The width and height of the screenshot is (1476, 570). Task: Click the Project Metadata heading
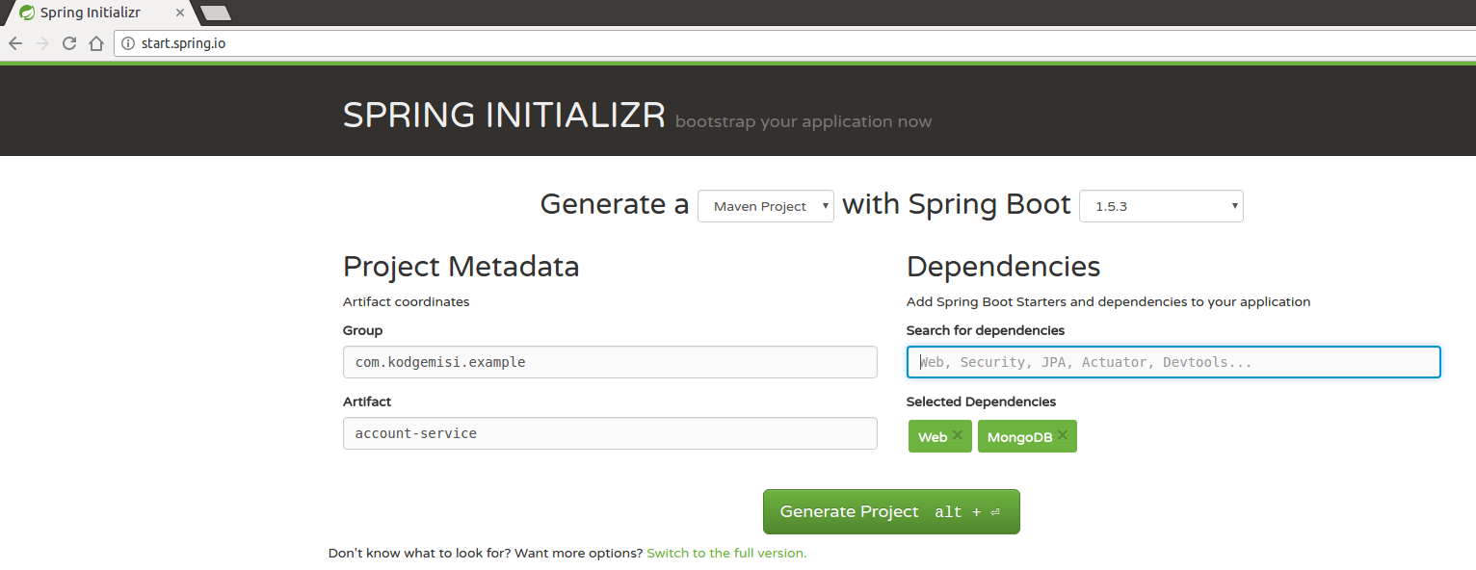pos(461,266)
